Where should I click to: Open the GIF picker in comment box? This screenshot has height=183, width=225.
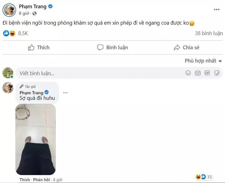tap(207, 73)
